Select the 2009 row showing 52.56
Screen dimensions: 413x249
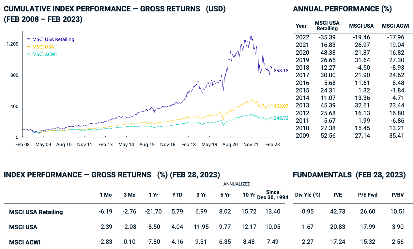tap(327, 135)
